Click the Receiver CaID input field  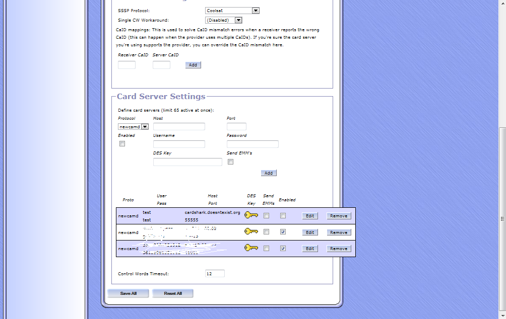(x=126, y=65)
